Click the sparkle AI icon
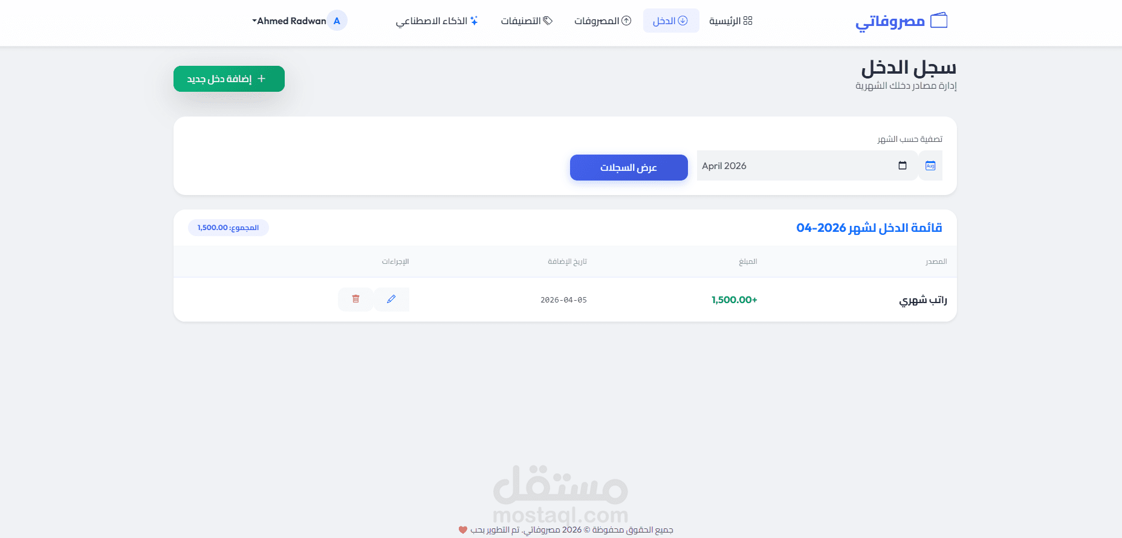The image size is (1122, 538). tap(474, 21)
